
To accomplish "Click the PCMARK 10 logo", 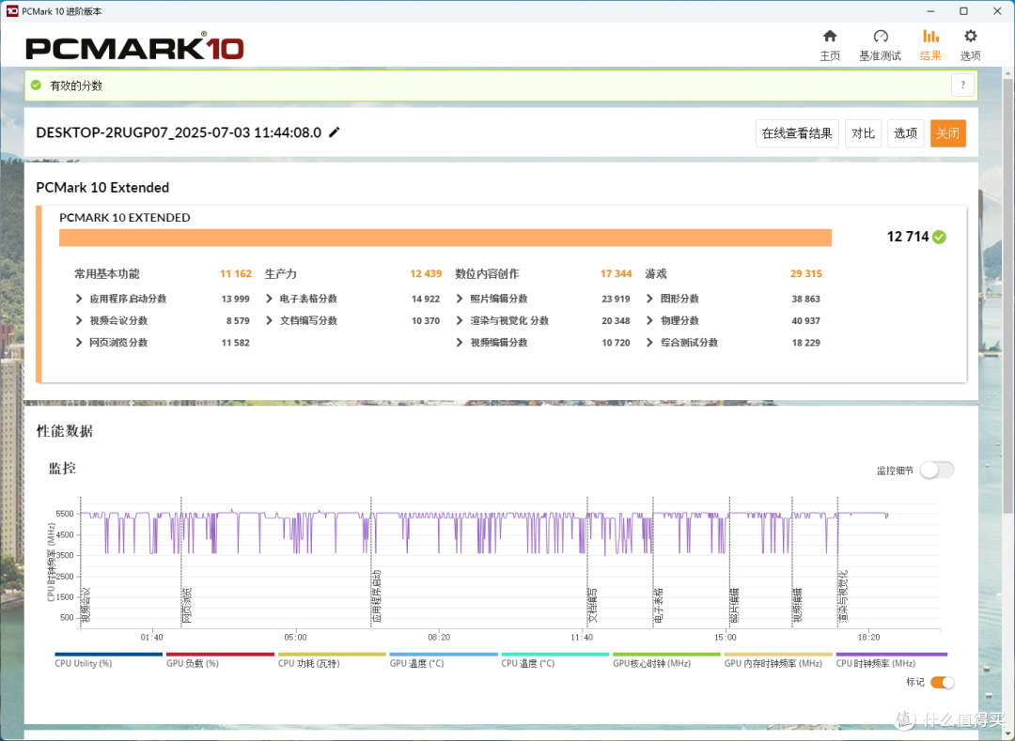I will (134, 47).
